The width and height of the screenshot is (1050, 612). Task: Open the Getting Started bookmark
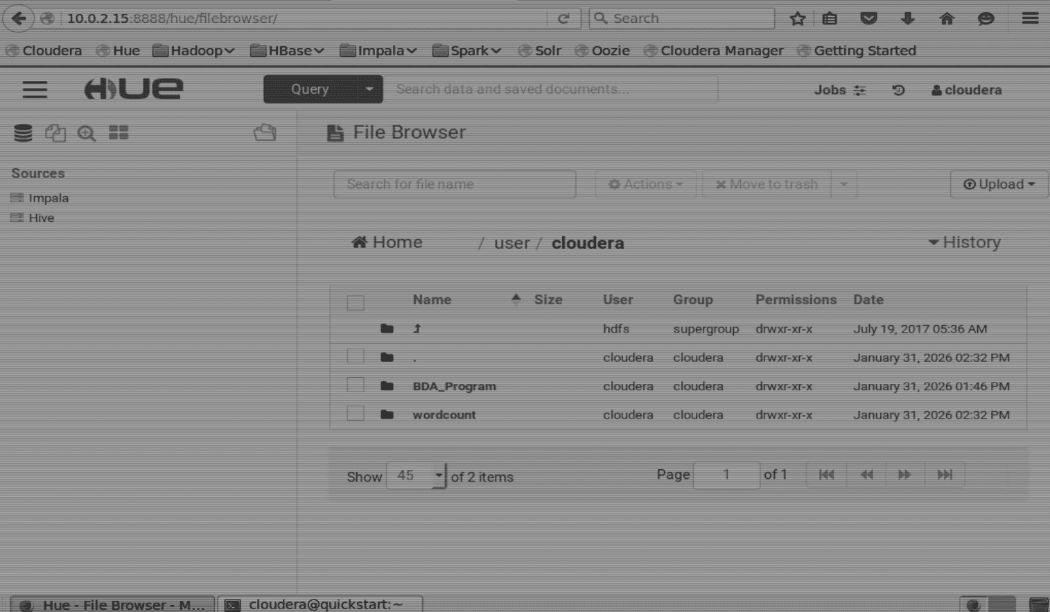[x=857, y=51]
